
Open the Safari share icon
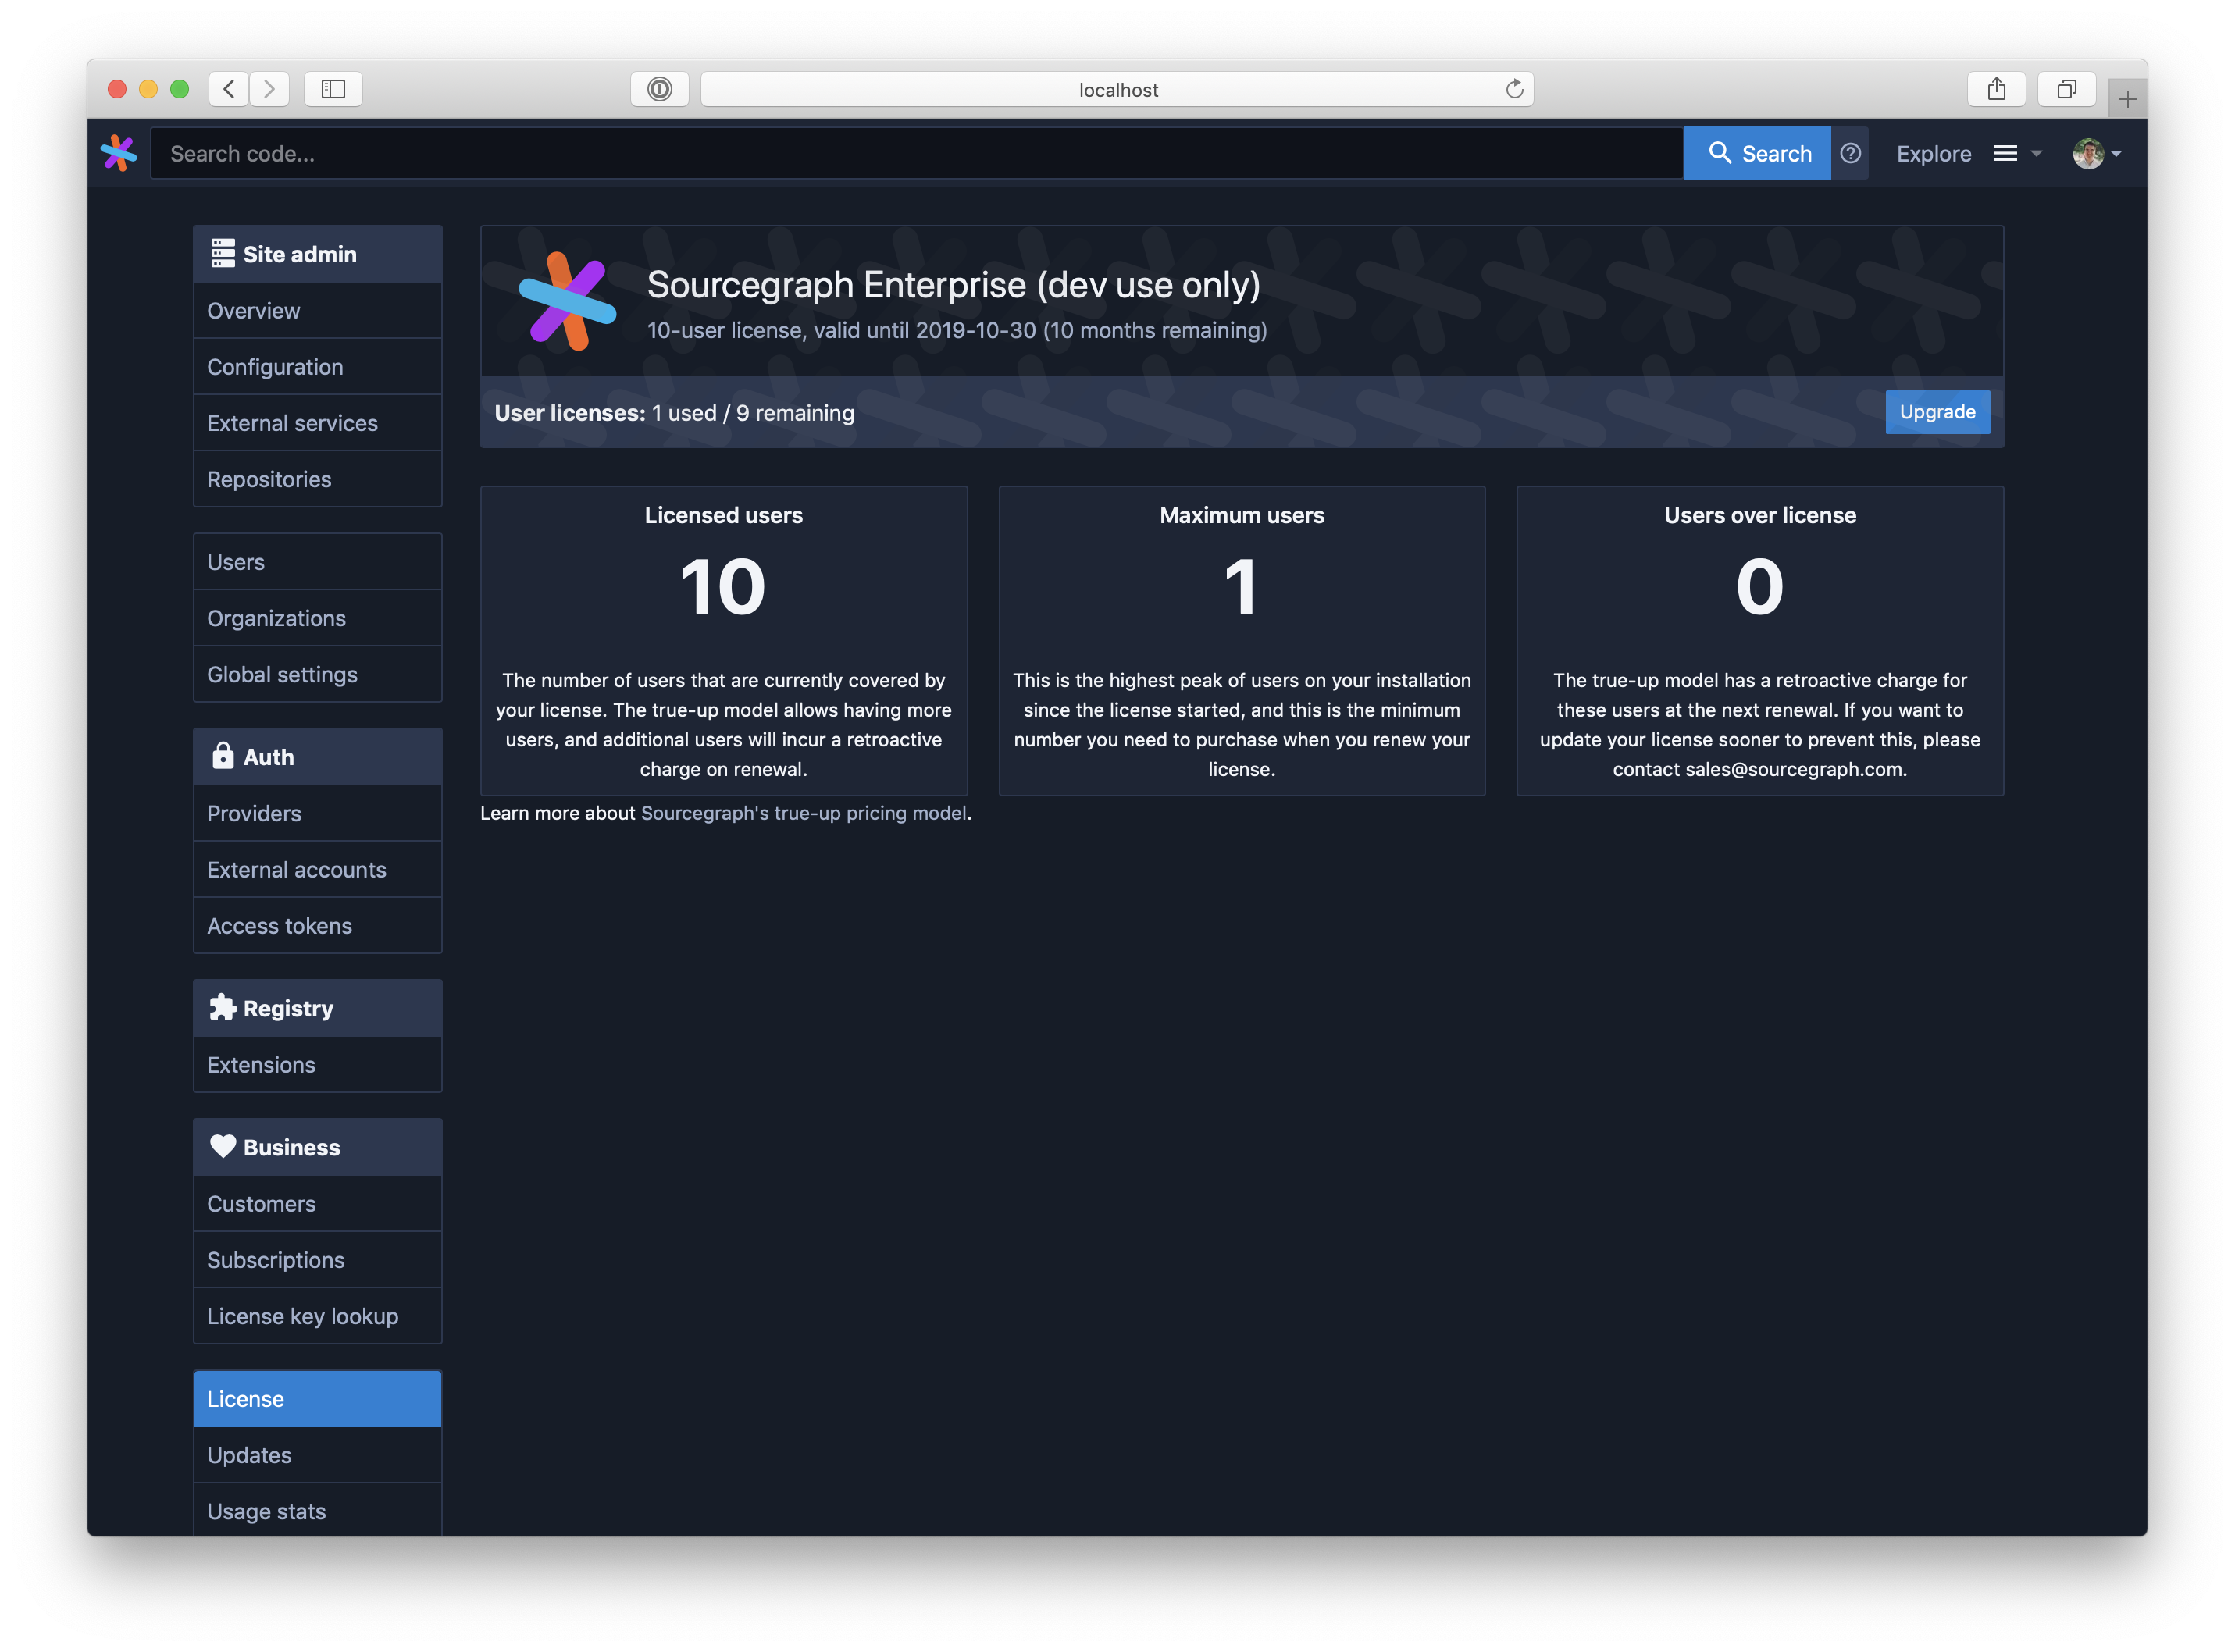[1996, 89]
